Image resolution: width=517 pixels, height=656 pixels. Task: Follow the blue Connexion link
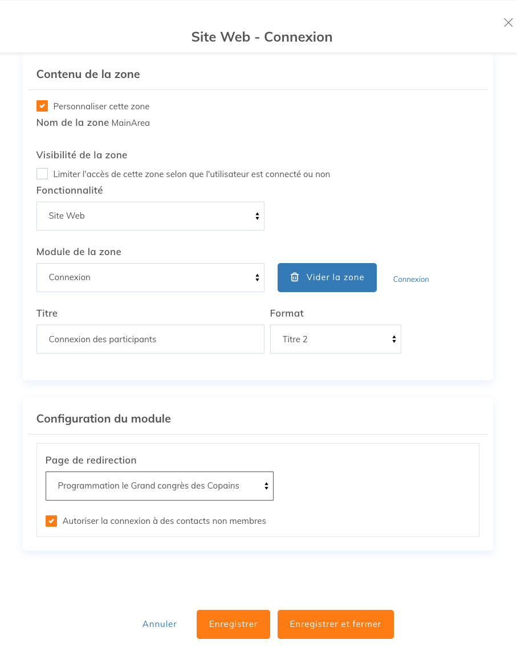tap(410, 280)
